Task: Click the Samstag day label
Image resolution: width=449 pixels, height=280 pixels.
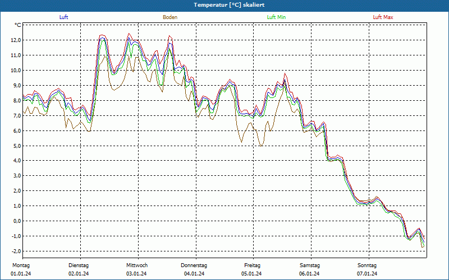Action: (x=310, y=265)
